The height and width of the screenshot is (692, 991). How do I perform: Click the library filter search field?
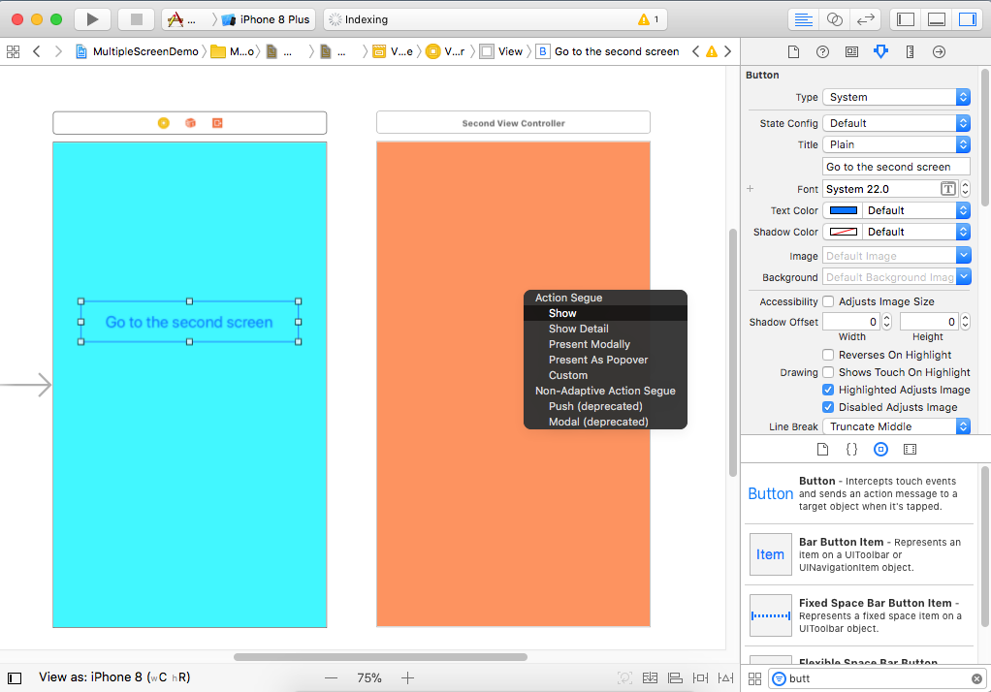click(878, 678)
